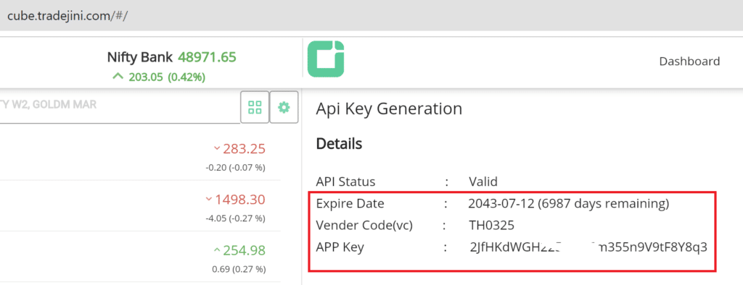
Task: Click the Vender Code value TH0325
Action: [491, 226]
